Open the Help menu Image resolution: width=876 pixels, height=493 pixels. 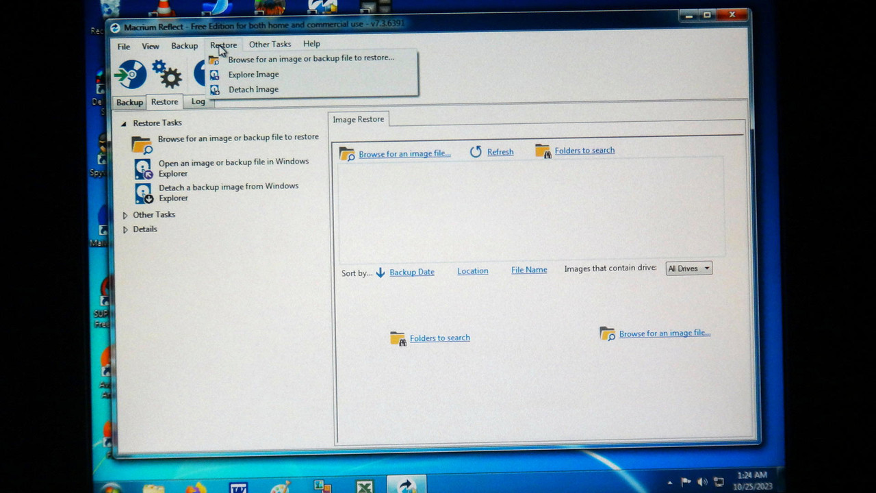pos(311,44)
